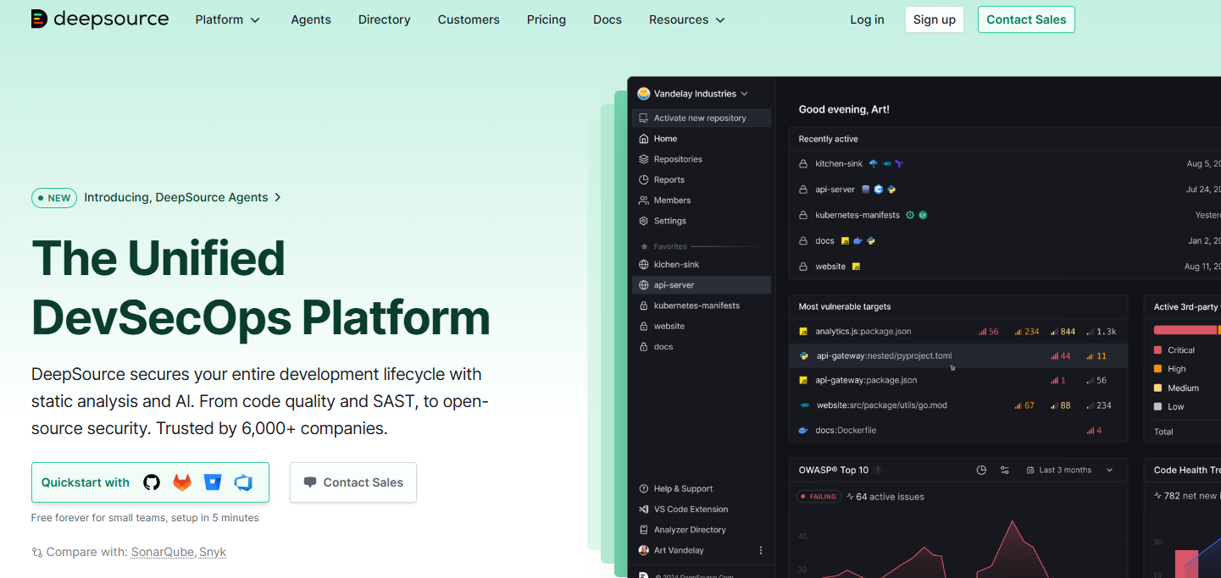Open the three-dot menu beside Art Vandelay
Viewport: 1221px width, 578px height.
[x=760, y=550]
